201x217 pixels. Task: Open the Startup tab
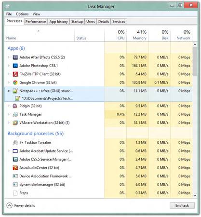(77, 22)
